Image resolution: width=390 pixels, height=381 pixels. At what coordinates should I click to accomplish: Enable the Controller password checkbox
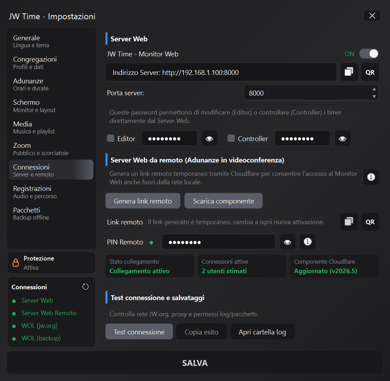[x=231, y=138]
